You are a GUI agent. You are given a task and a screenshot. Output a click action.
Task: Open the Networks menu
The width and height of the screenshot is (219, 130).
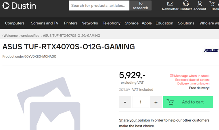pos(90,23)
